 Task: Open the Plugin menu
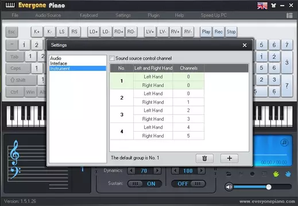pos(153,15)
